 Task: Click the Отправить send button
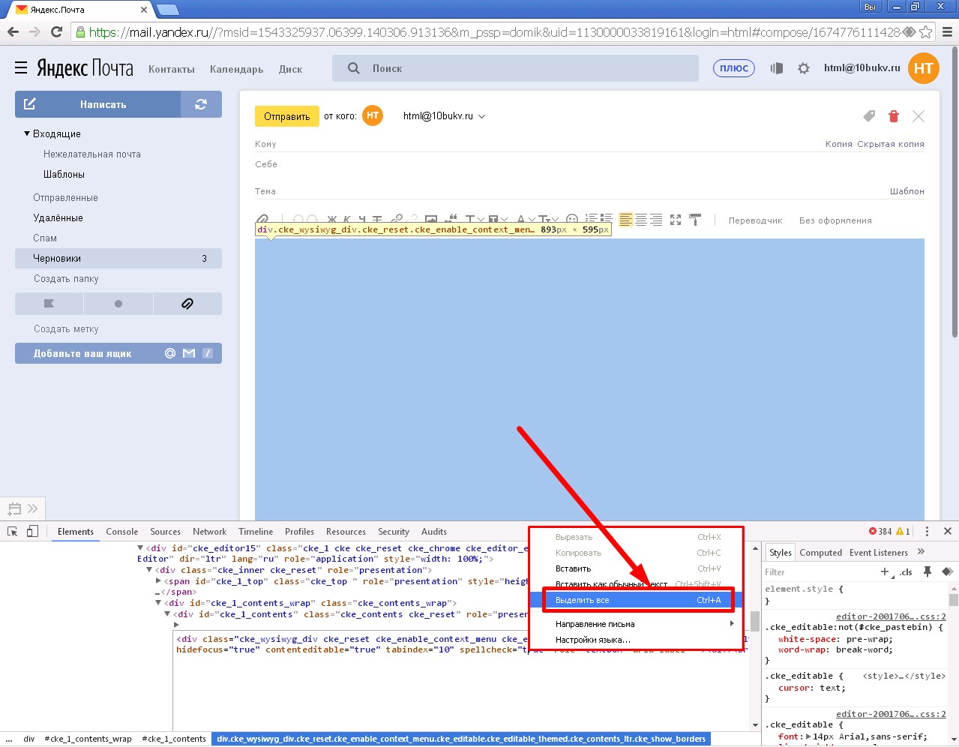[287, 116]
